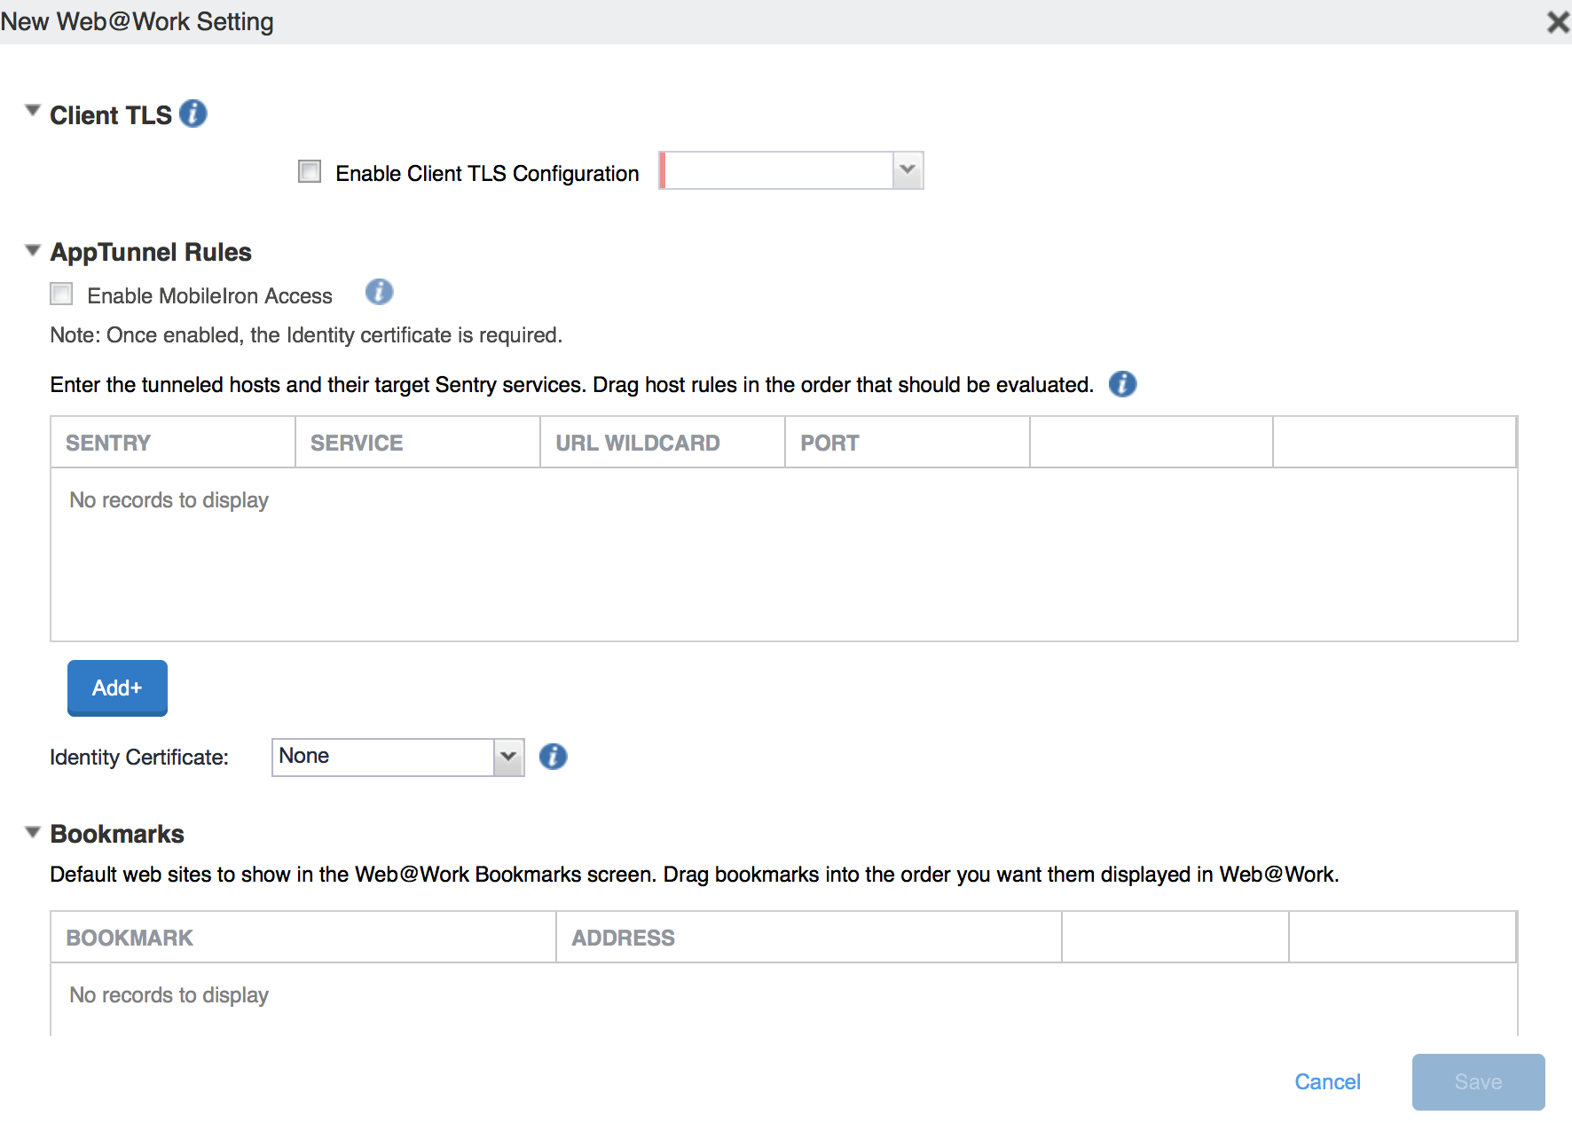Collapse the AppTunnel Rules section
Image resolution: width=1572 pixels, height=1123 pixels.
(x=33, y=250)
